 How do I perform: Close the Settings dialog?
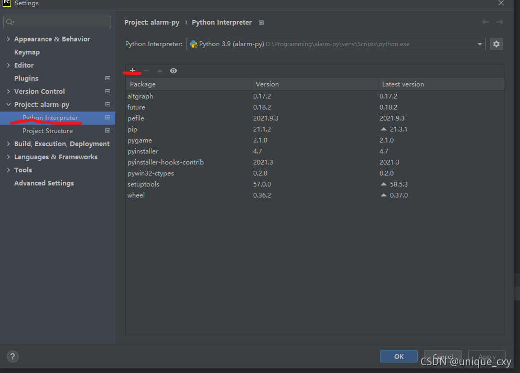tap(501, 3)
